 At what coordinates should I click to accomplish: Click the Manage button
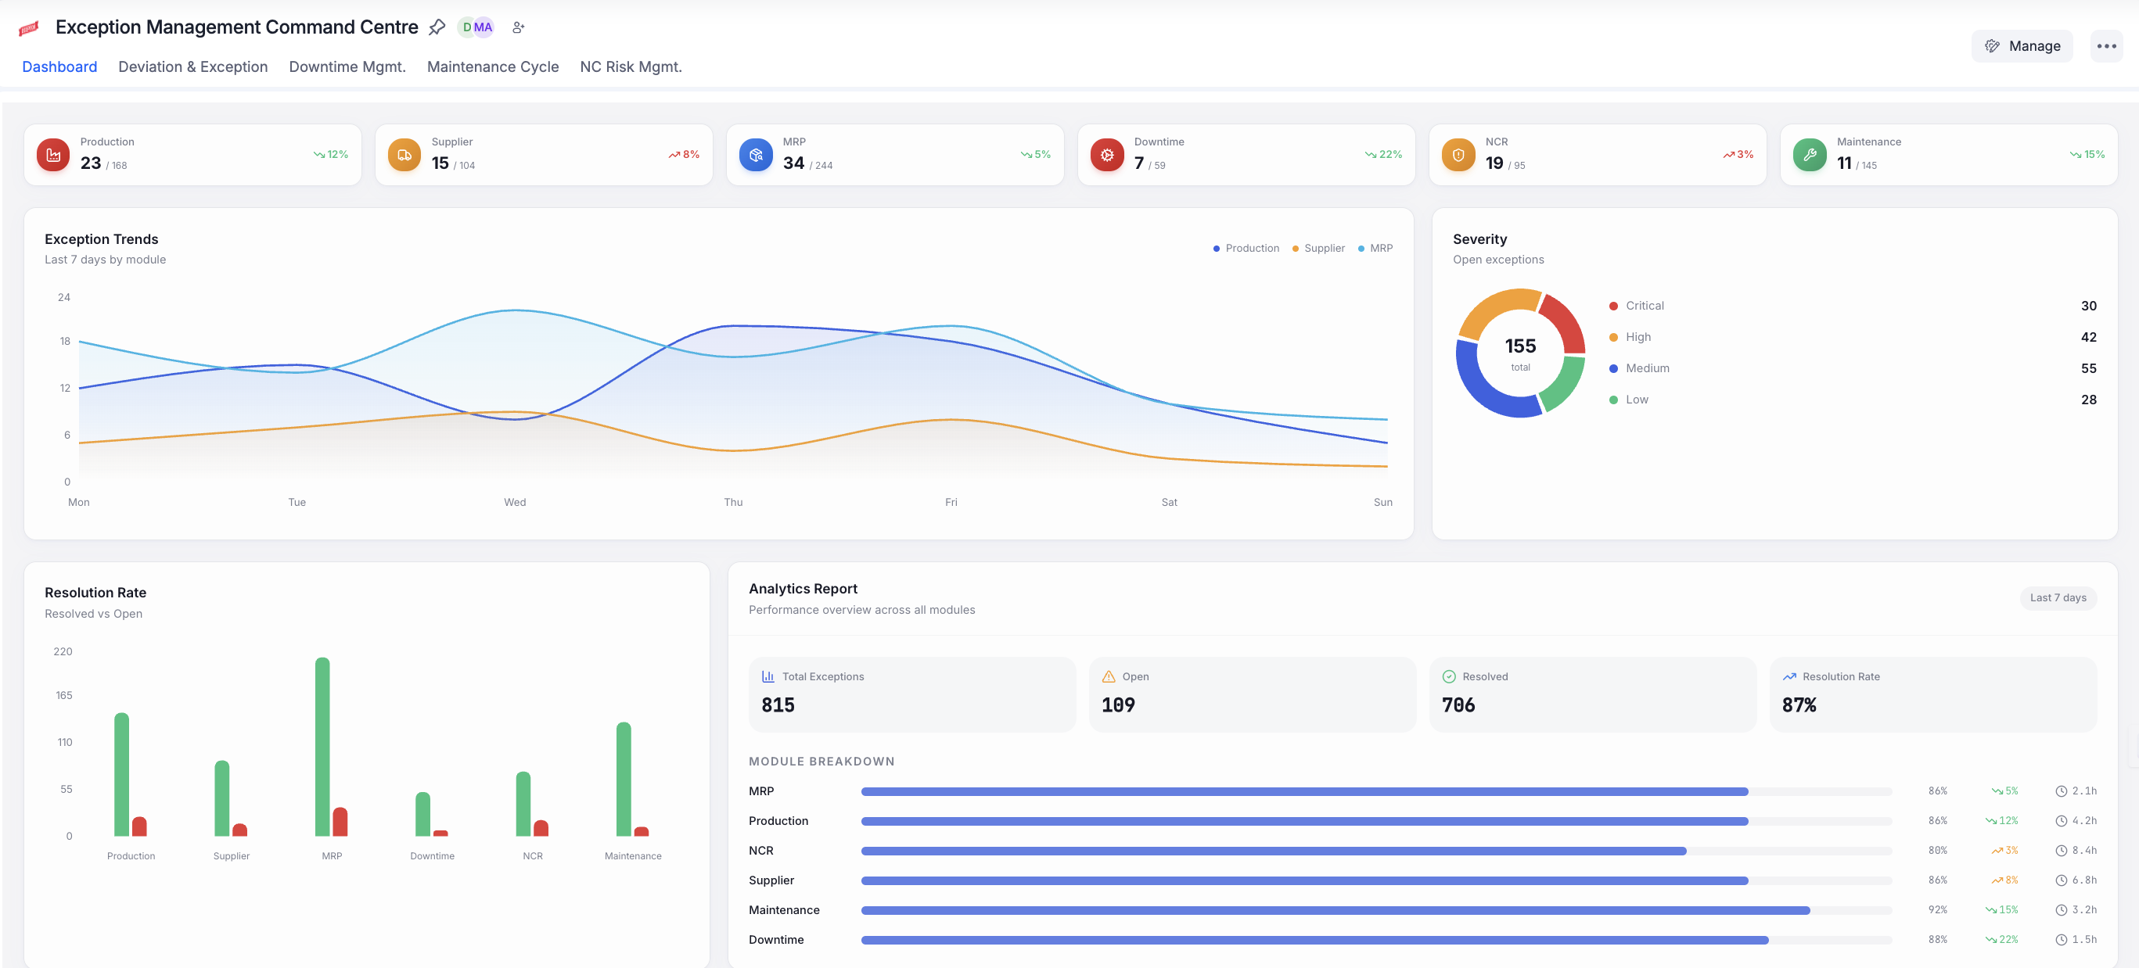tap(2022, 45)
